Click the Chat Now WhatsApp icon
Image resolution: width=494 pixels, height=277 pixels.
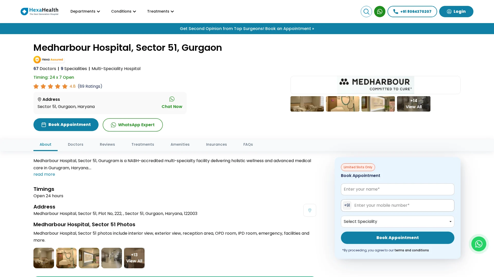[172, 99]
